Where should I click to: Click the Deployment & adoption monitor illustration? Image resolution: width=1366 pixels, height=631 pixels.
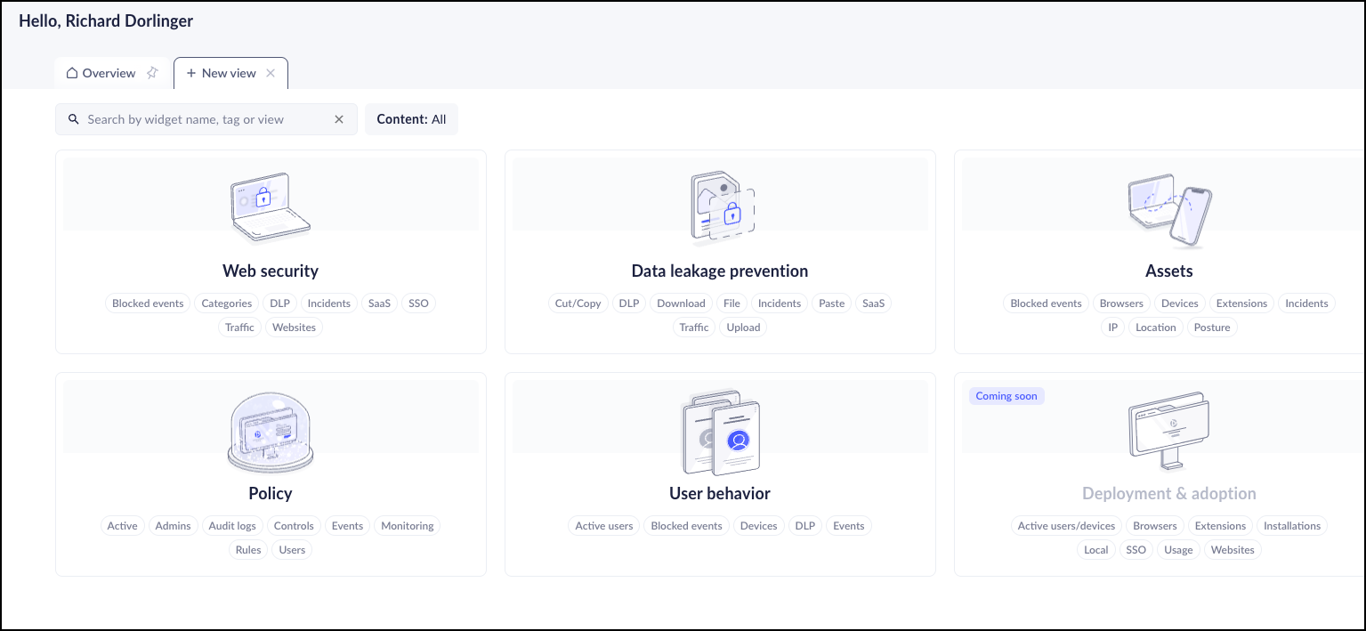[1169, 431]
